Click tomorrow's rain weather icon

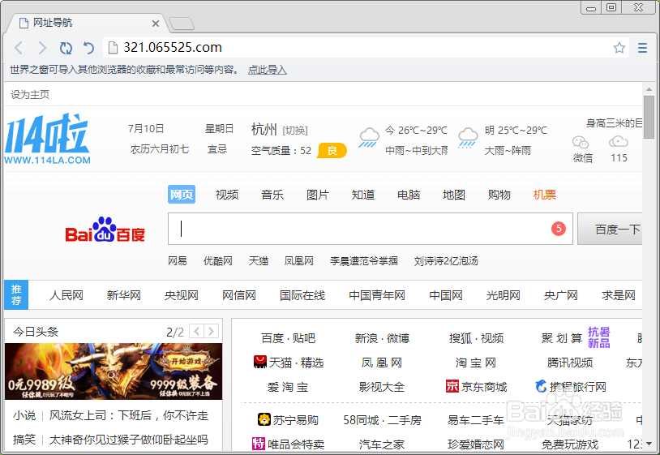click(468, 138)
